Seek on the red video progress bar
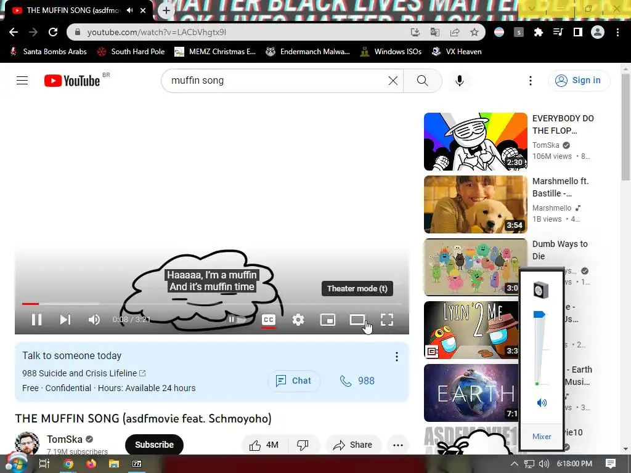 pos(30,304)
